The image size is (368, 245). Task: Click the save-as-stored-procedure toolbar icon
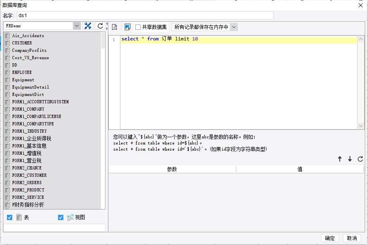(128, 27)
